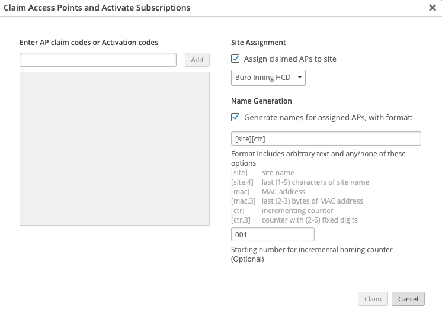Screen dimensions: 442x322
Task: Click the [site][ctr] name format field
Action: [x=325, y=139]
